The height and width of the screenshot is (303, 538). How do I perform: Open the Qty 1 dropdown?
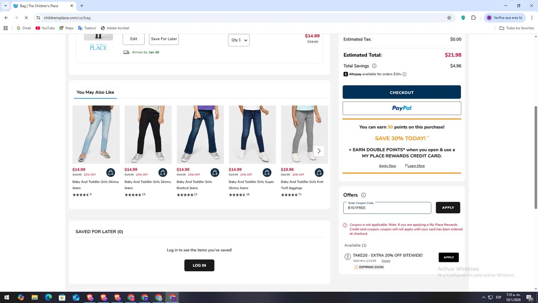tap(239, 40)
